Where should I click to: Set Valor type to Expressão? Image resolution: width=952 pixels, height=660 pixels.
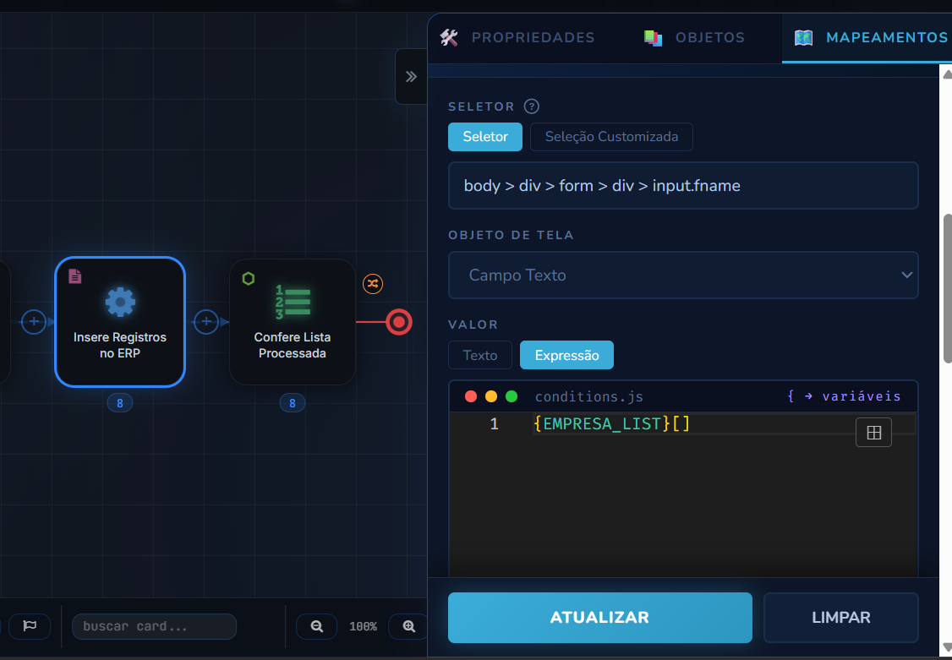(566, 355)
